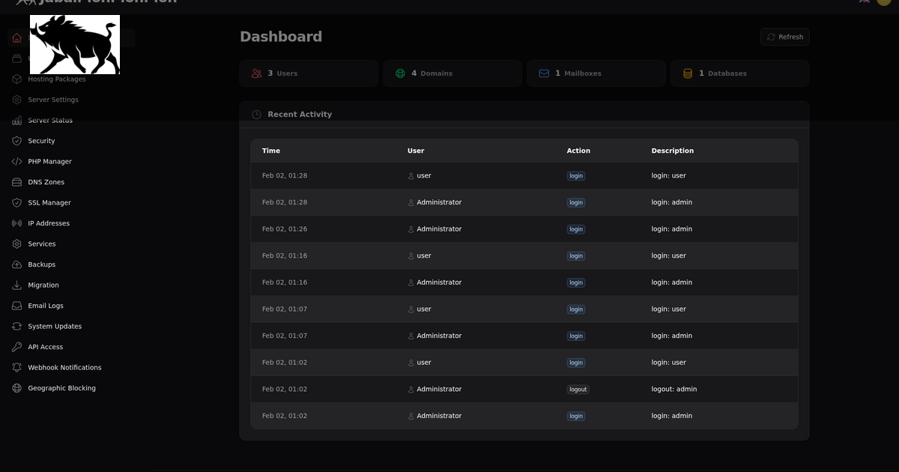This screenshot has height=472, width=899.
Task: Click the green globe icon in the Domains card
Action: pos(401,73)
